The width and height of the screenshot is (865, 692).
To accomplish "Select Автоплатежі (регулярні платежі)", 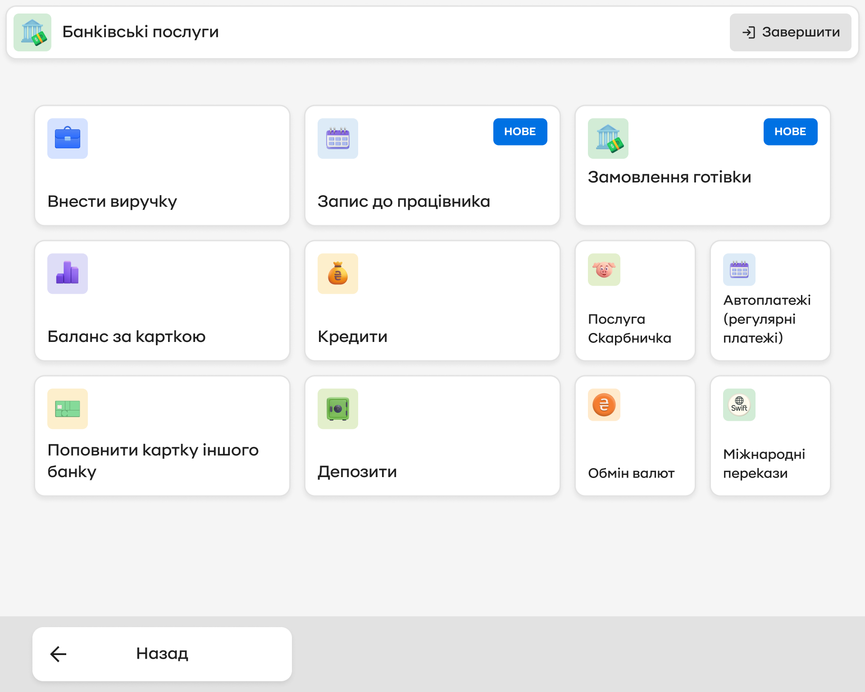I will pos(770,300).
